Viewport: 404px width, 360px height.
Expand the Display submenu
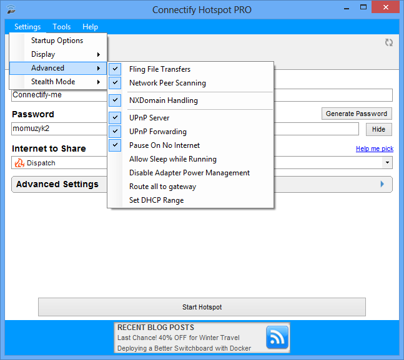tap(58, 54)
